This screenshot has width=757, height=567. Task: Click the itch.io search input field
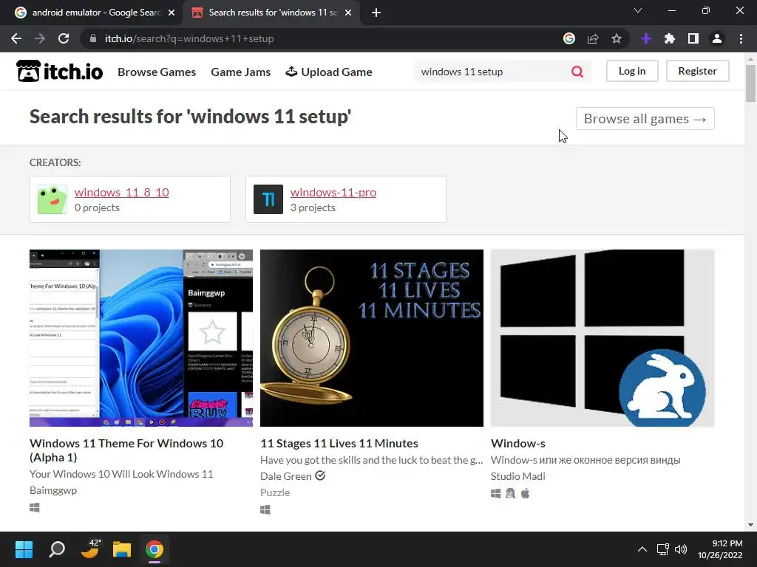[492, 72]
